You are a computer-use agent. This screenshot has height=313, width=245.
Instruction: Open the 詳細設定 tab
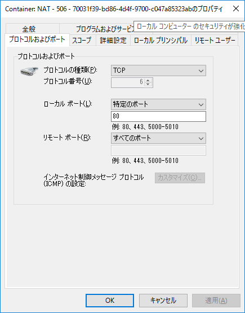tap(113, 40)
